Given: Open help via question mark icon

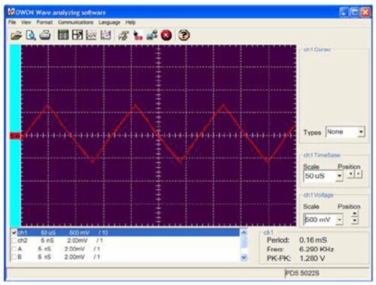Looking at the screenshot, I should [183, 35].
